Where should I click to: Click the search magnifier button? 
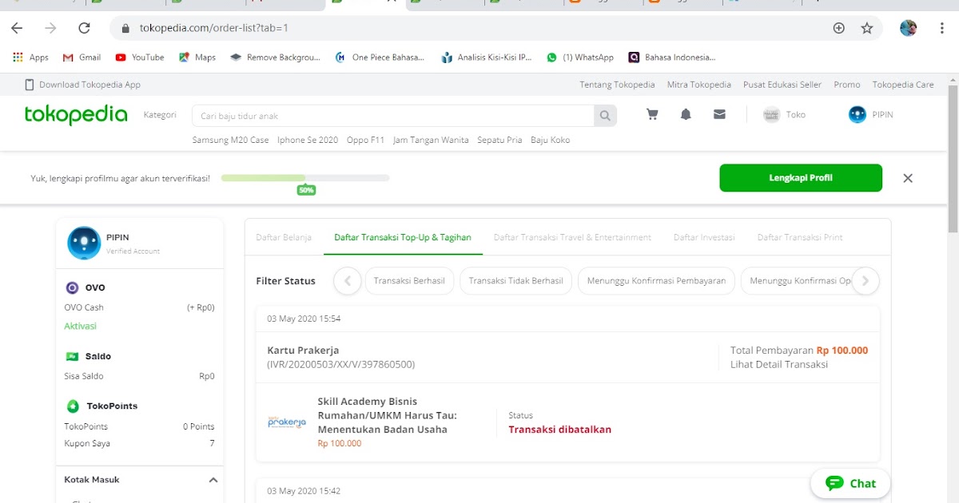pos(605,116)
